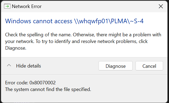
Task: Click empty title bar area beside Network Error
Action: point(99,6)
